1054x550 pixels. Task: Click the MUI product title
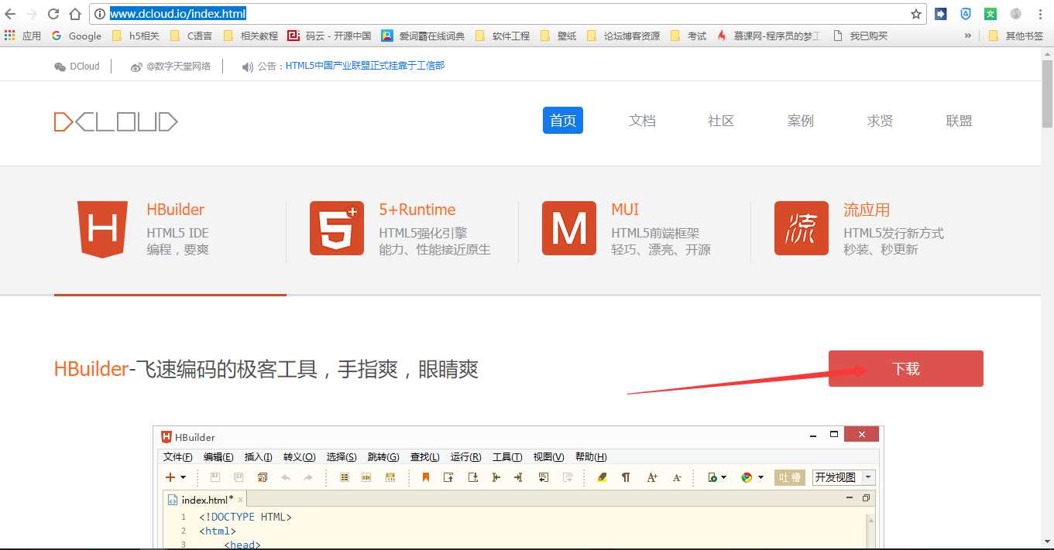pos(625,210)
